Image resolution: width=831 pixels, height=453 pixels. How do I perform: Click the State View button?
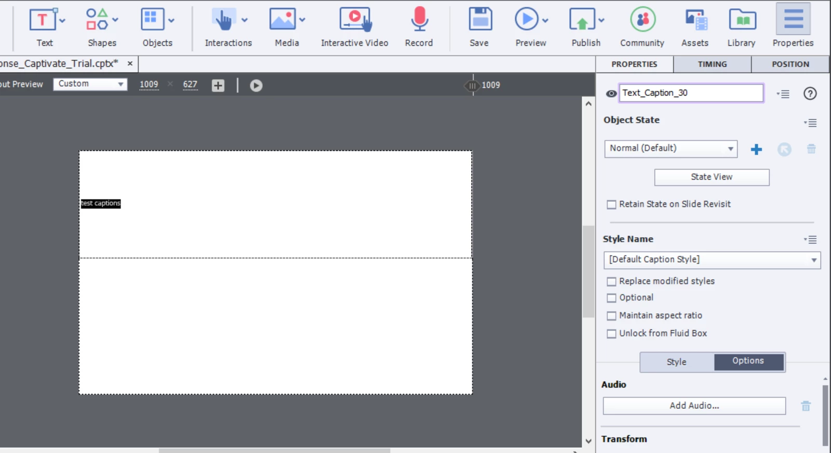pyautogui.click(x=712, y=177)
